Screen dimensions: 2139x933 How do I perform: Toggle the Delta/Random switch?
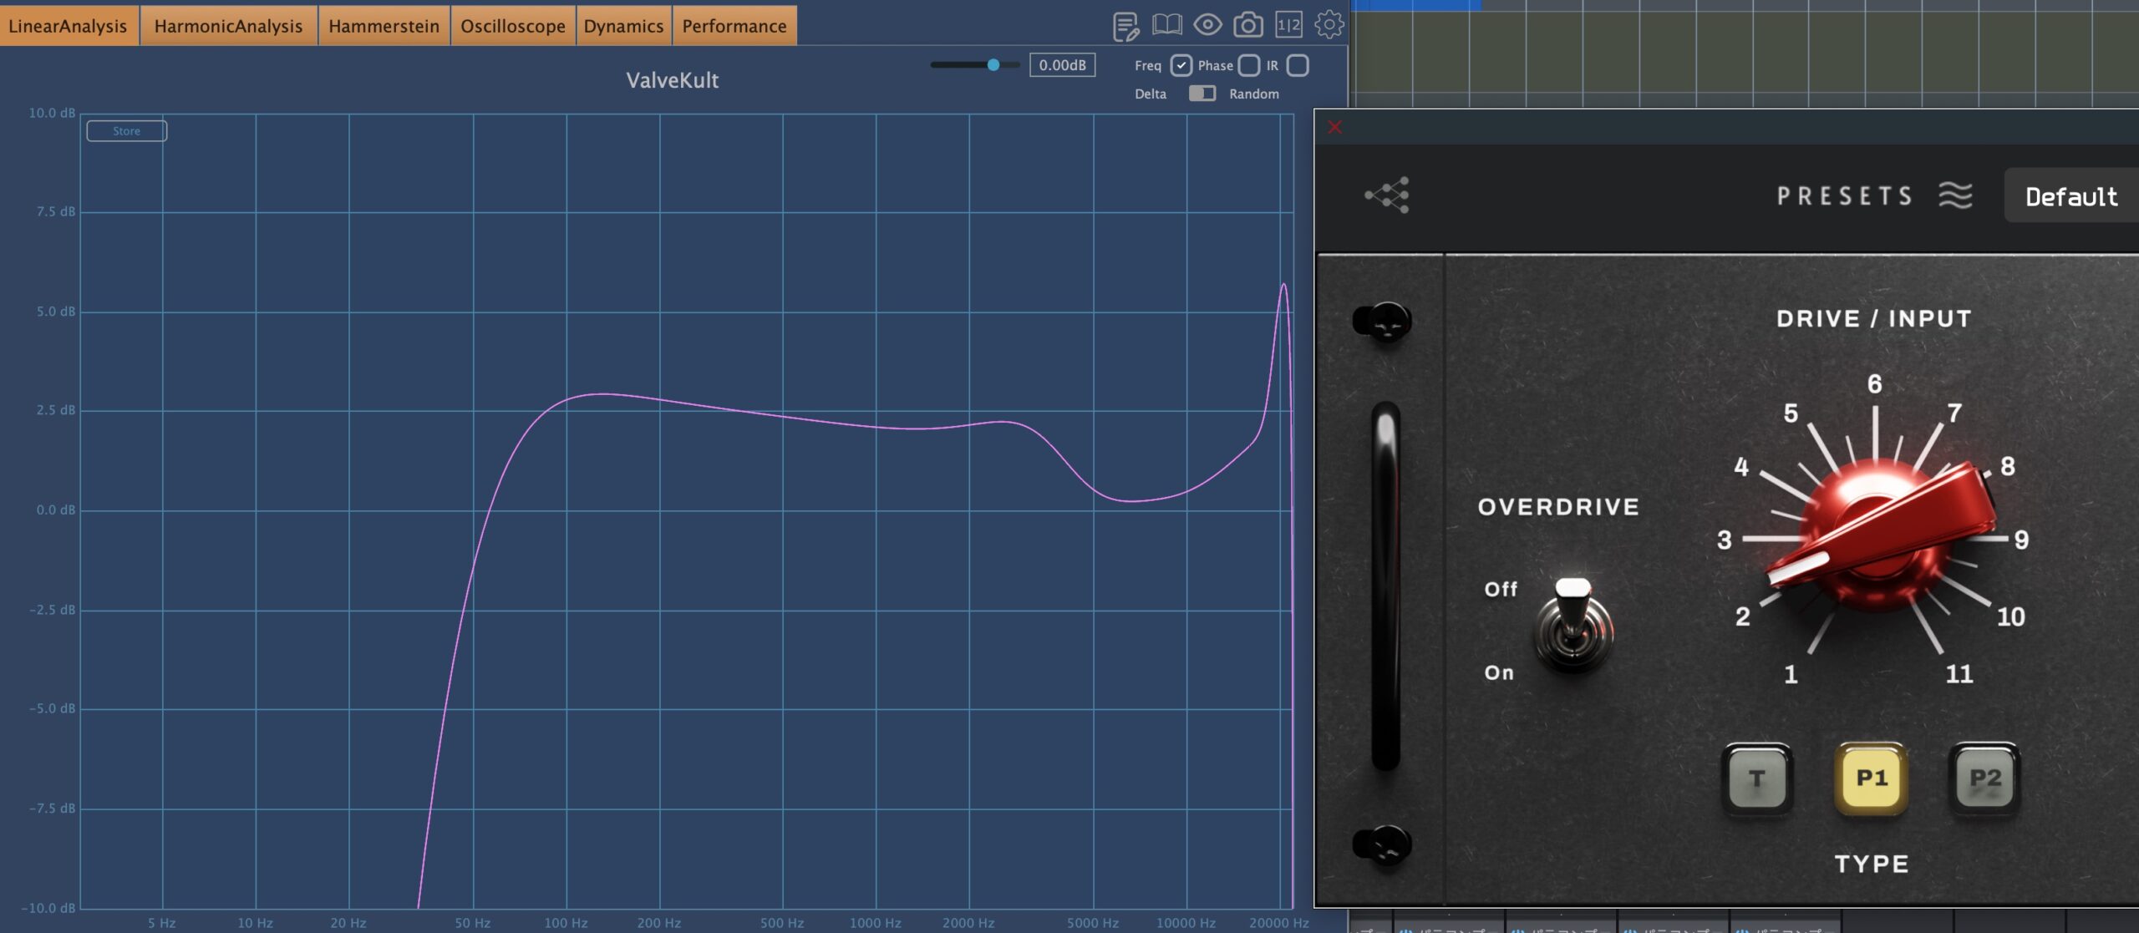tap(1202, 94)
